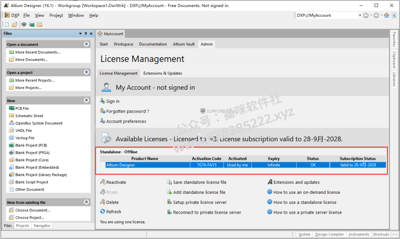Collapse the New section
Image resolution: width=400 pixels, height=239 pixels.
pyautogui.click(x=86, y=100)
